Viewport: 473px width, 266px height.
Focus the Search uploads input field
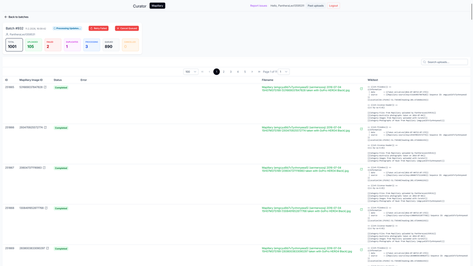click(446, 62)
